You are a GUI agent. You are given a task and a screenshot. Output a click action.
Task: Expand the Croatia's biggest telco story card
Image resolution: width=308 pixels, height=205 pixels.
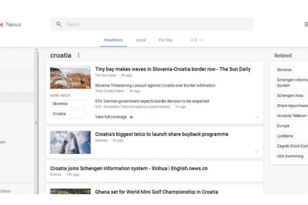click(256, 151)
